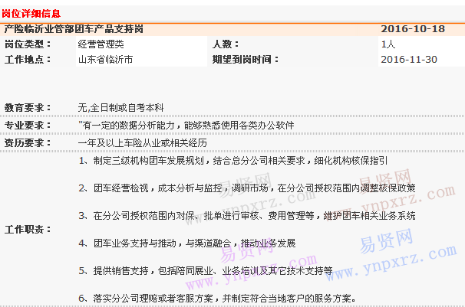Select duty 1 制定三级机构团车发展规划
This screenshot has width=465, height=307.
233,161
